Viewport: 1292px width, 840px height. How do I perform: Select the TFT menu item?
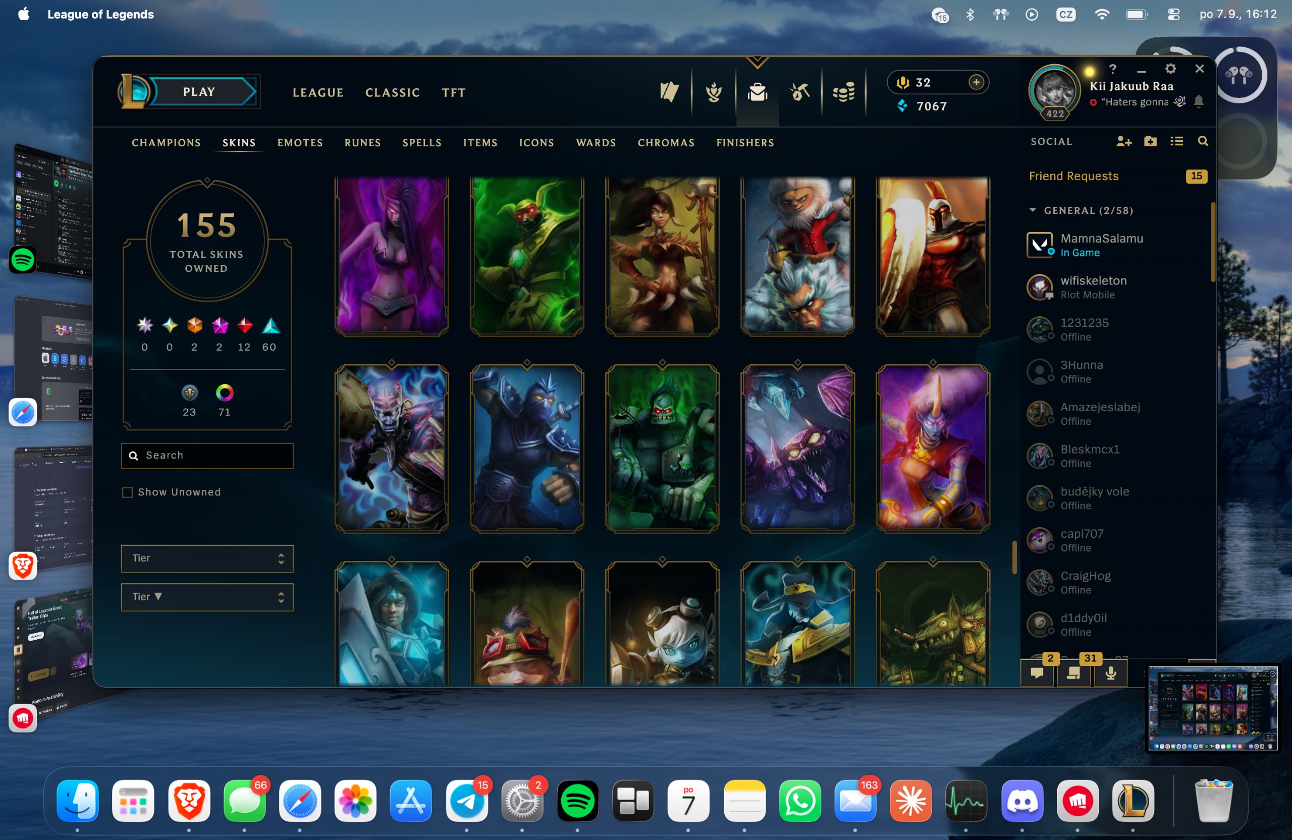click(x=453, y=92)
